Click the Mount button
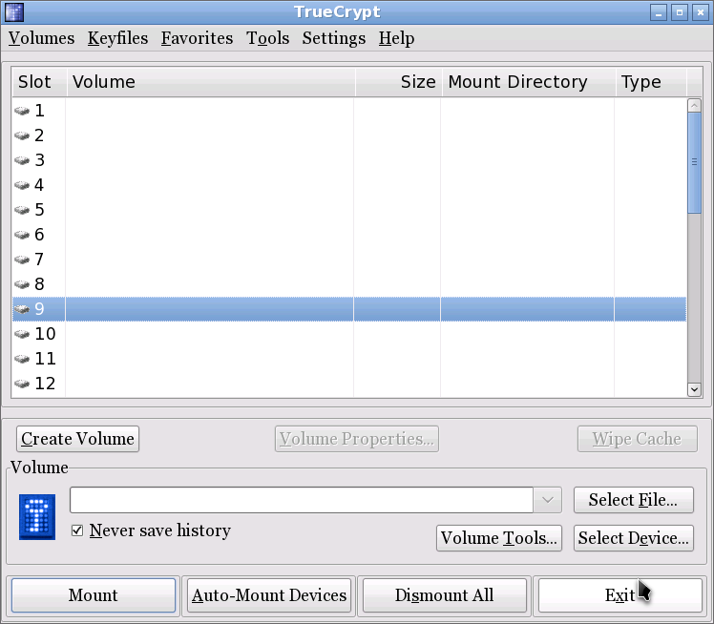The width and height of the screenshot is (714, 624). pos(94,595)
